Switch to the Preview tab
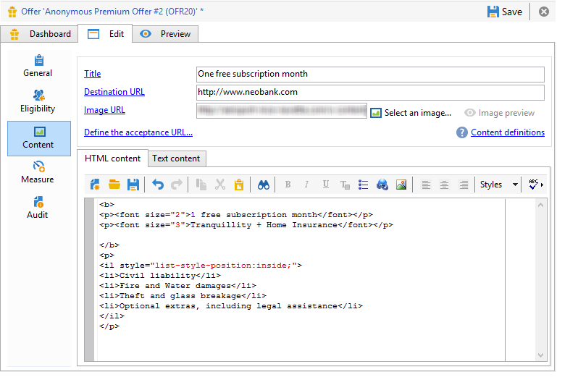This screenshot has height=385, width=578. (165, 34)
